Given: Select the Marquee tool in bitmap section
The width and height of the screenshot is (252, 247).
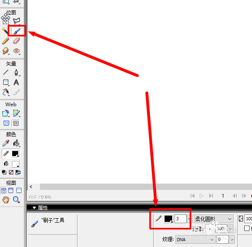Looking at the screenshot, I should click(x=5, y=20).
